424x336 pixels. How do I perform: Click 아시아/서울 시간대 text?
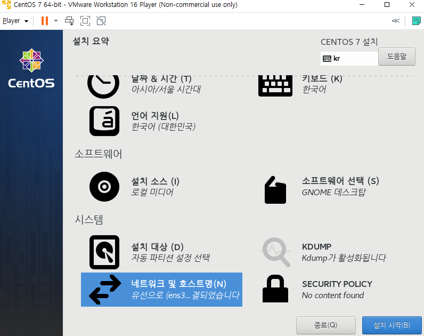pyautogui.click(x=166, y=90)
